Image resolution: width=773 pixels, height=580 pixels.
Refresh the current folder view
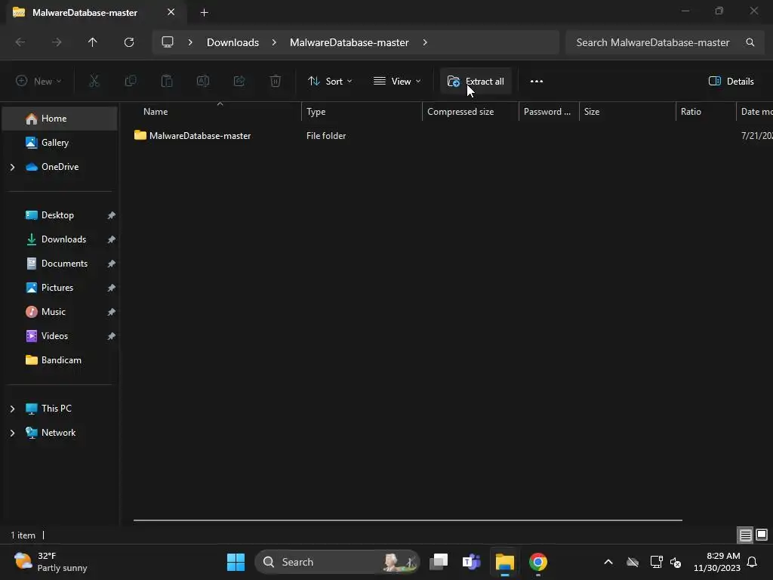129,42
